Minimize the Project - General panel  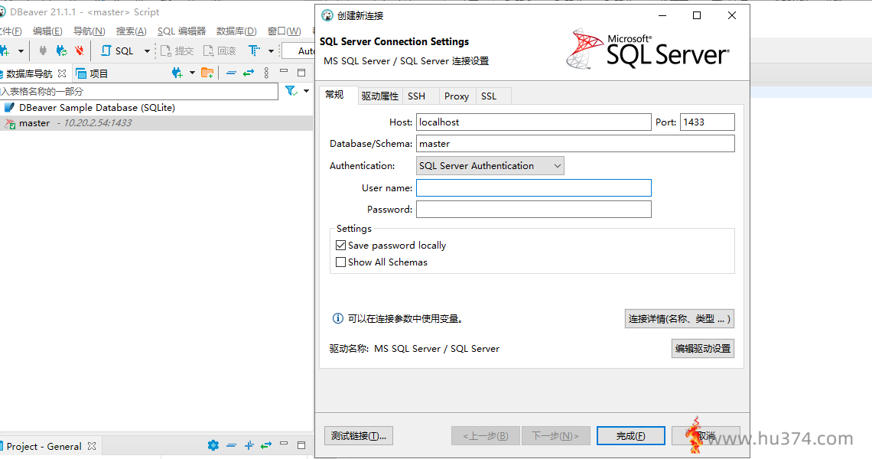click(284, 444)
